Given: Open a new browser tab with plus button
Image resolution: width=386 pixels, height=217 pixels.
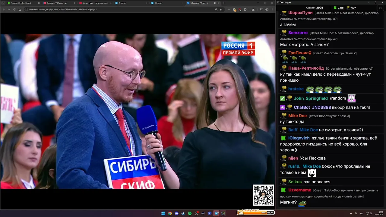Looking at the screenshot, I should pyautogui.click(x=223, y=3).
